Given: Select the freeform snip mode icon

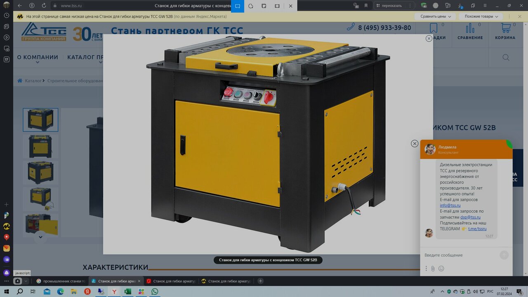Looking at the screenshot, I should tap(251, 6).
